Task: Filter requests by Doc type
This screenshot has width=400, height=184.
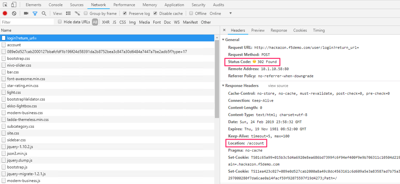Action: click(x=167, y=22)
